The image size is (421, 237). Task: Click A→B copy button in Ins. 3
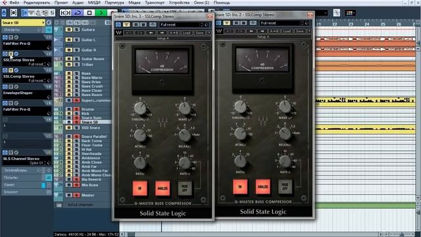(174, 33)
